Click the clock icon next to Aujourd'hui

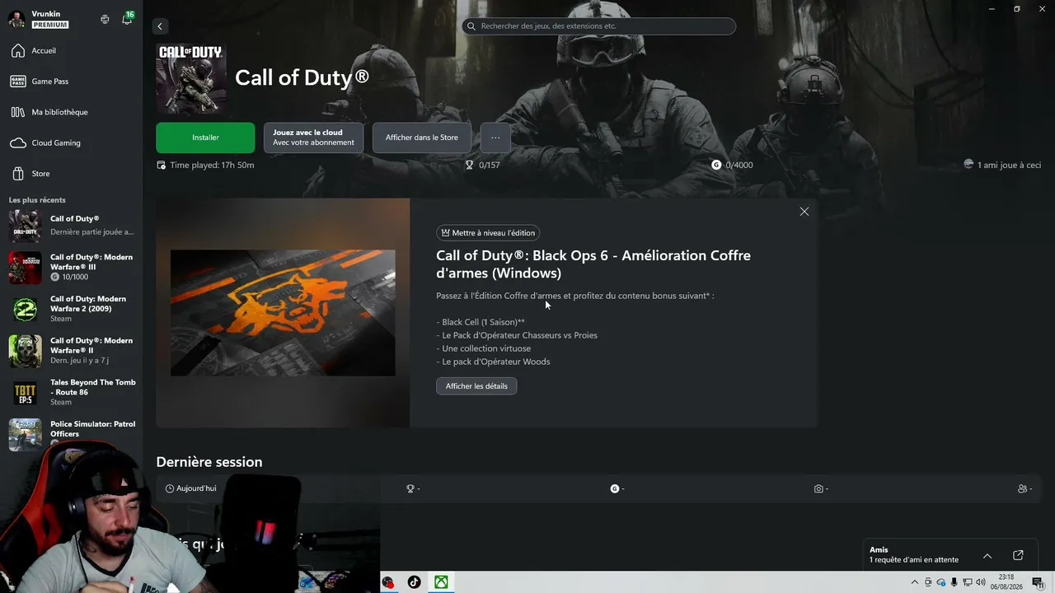tap(170, 488)
